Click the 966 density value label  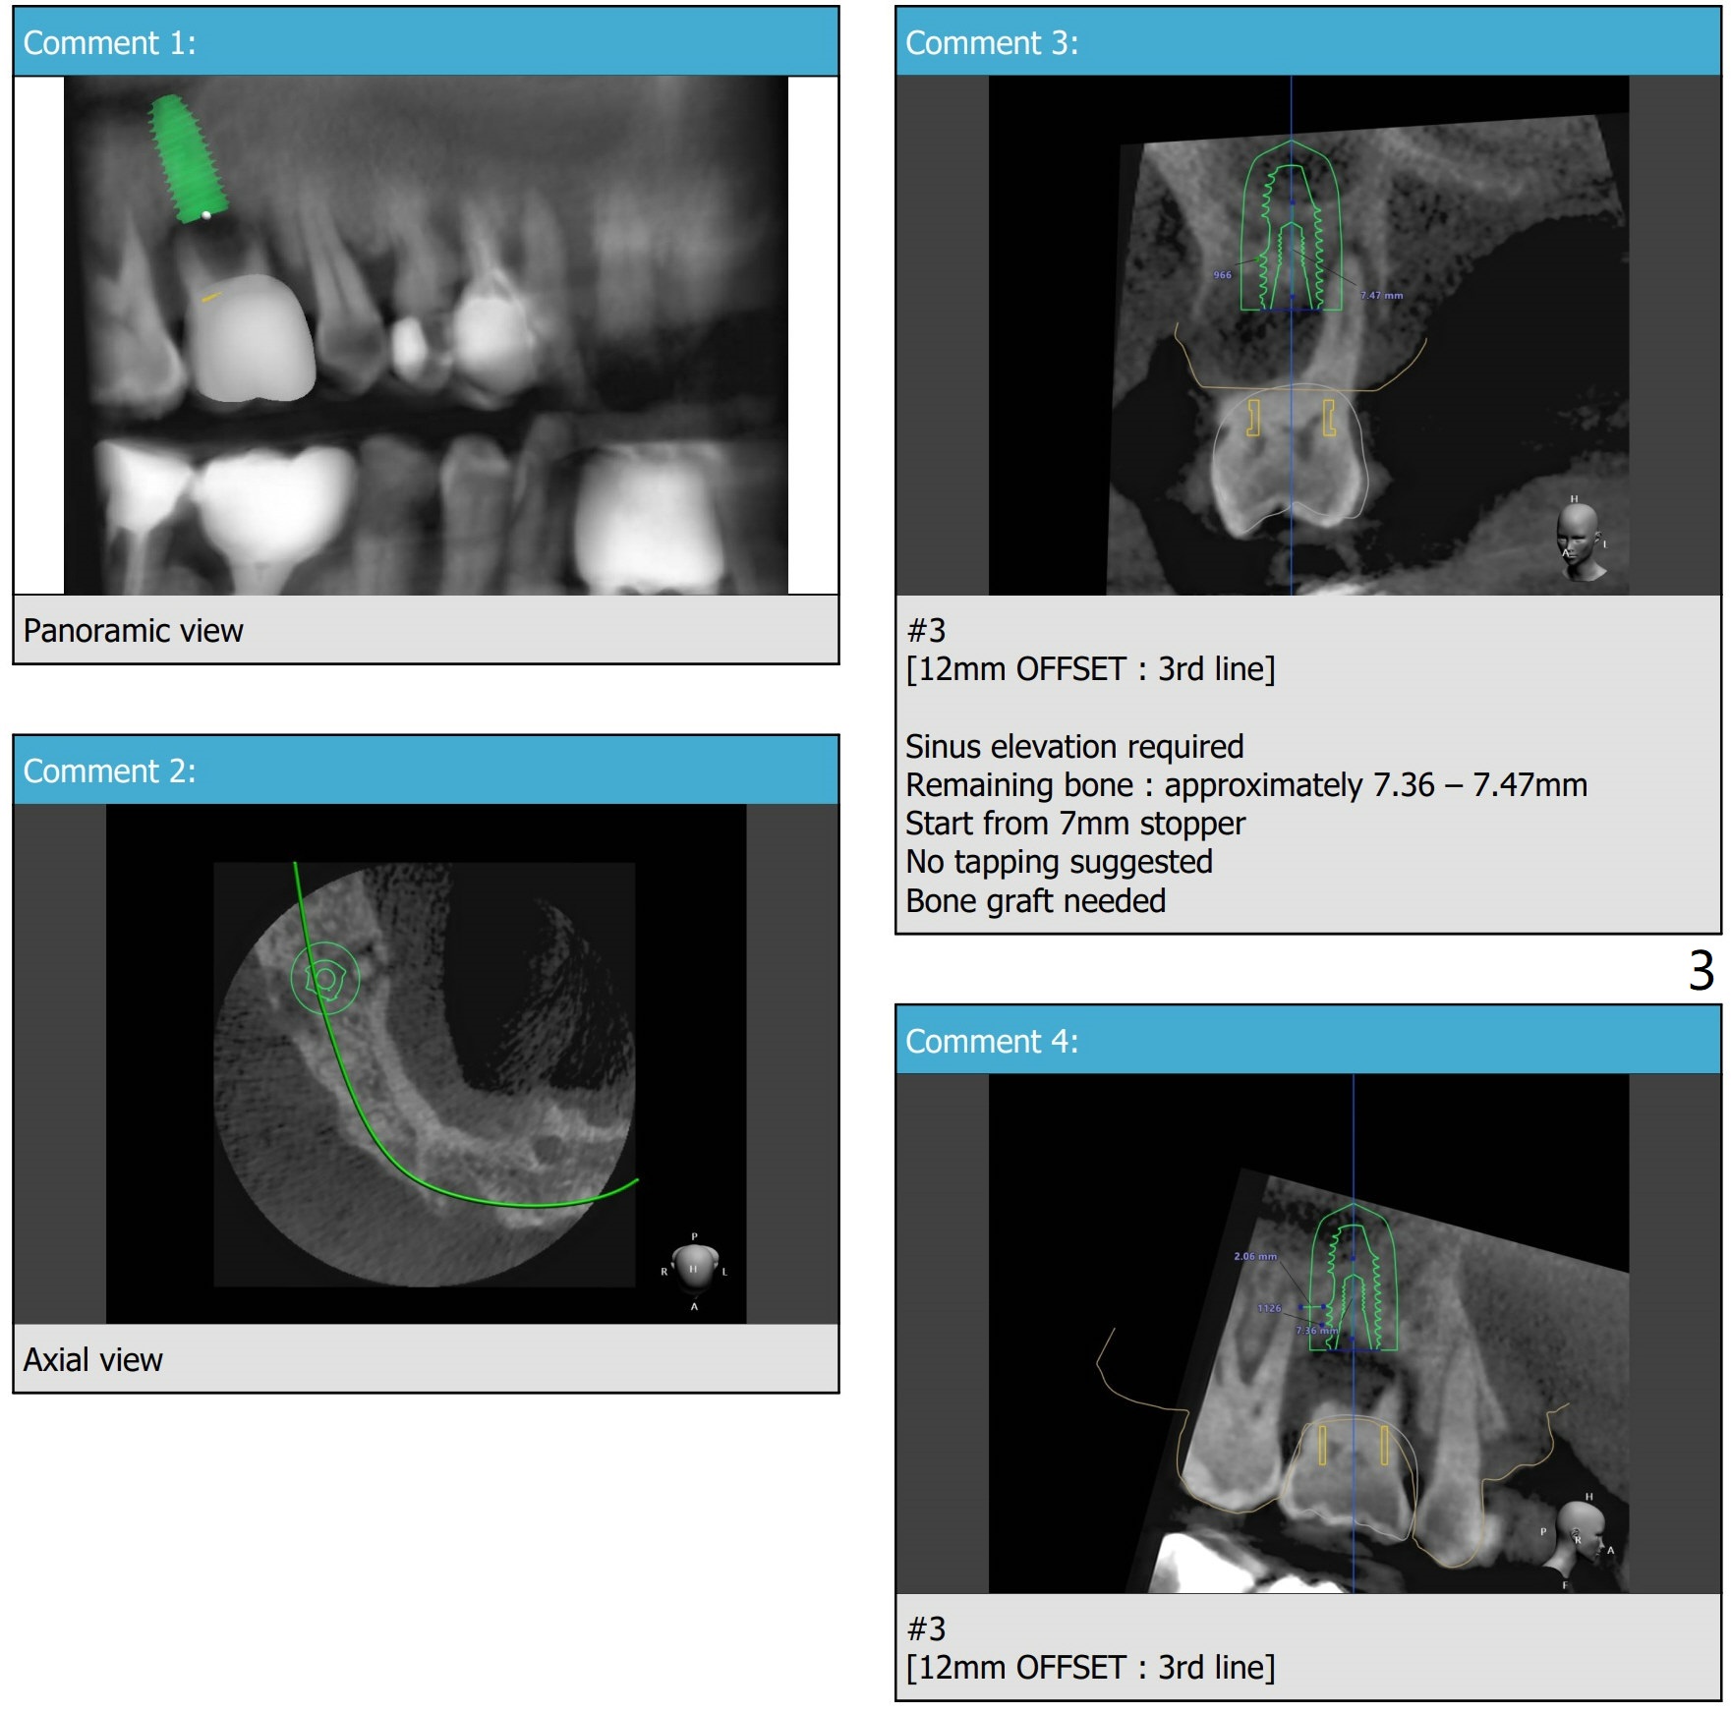pos(1222,275)
